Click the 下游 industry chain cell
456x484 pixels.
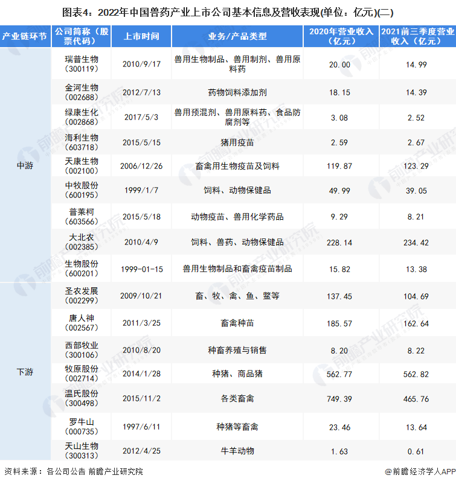point(25,372)
